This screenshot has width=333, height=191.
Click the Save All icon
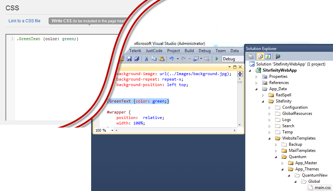tap(137, 59)
